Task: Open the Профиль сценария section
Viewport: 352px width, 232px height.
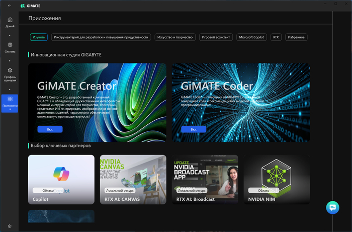Action: coord(10,74)
